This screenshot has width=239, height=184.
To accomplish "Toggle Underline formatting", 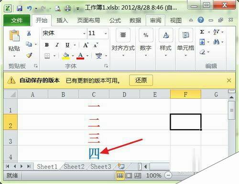I will pyautogui.click(x=67, y=45).
